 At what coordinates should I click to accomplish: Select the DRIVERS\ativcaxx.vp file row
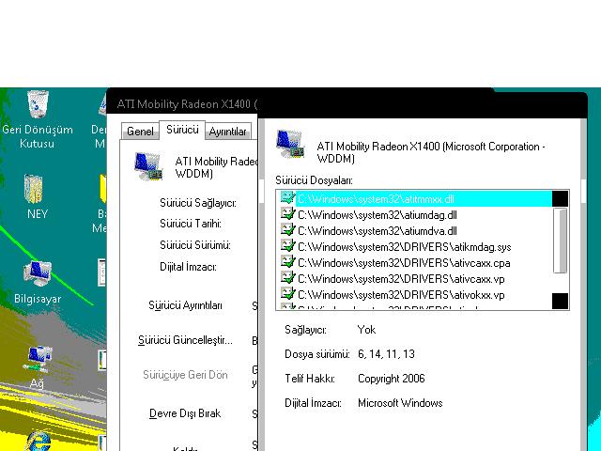[x=416, y=279]
